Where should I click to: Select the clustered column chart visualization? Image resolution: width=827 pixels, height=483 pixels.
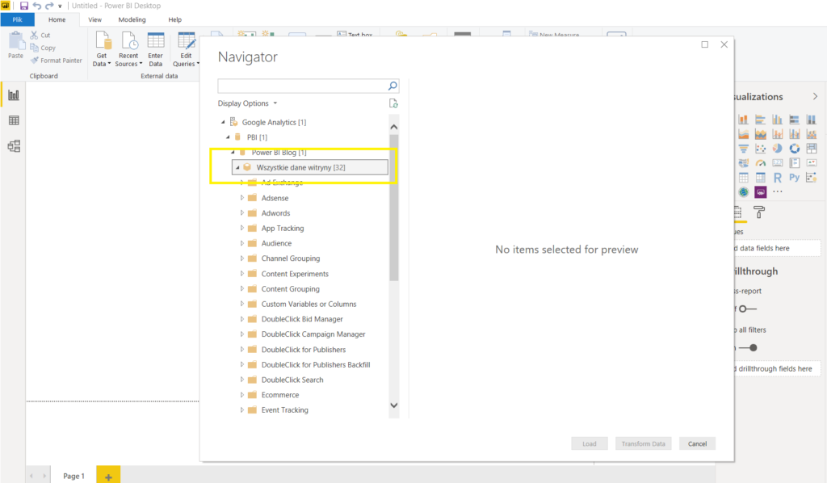point(777,120)
